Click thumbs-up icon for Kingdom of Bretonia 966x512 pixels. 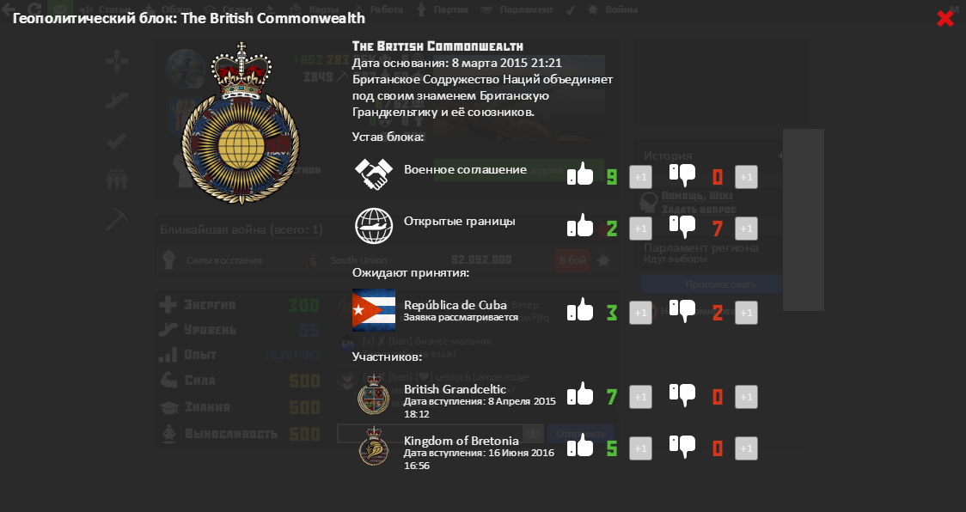(581, 446)
